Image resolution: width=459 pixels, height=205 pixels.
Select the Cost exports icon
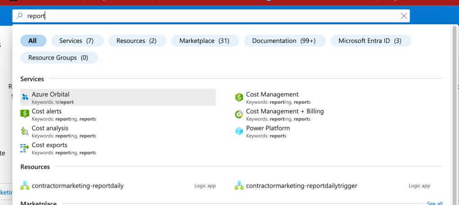click(x=25, y=148)
